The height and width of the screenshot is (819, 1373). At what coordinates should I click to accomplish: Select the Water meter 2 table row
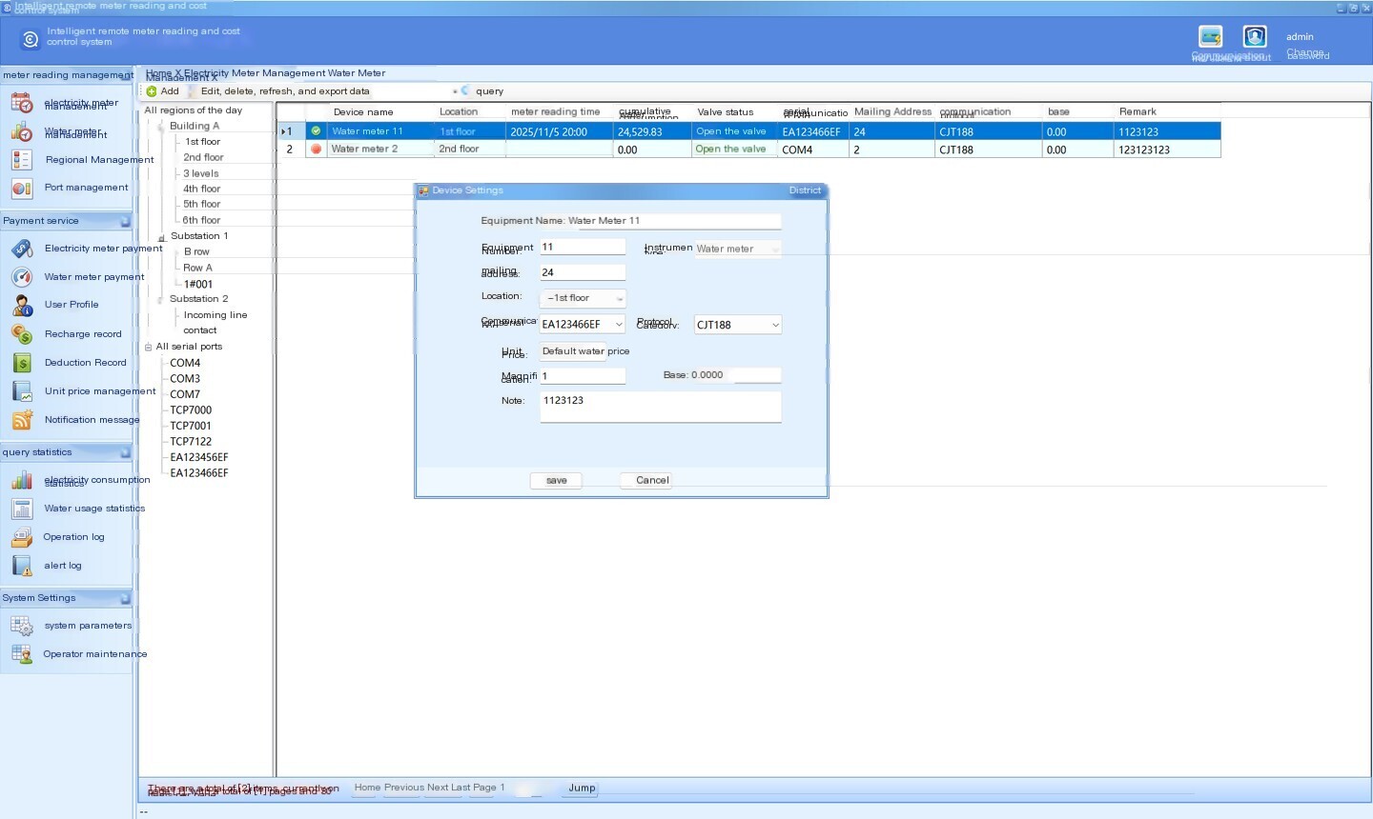tap(748, 150)
